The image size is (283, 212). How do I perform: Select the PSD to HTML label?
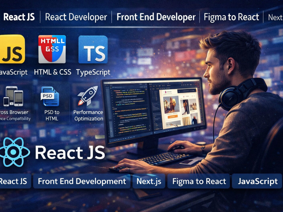click(52, 115)
